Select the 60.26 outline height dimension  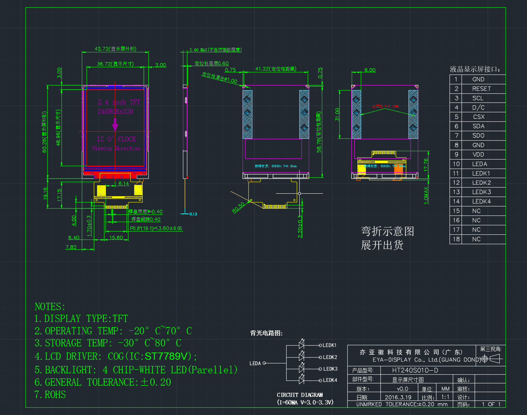pos(44,132)
